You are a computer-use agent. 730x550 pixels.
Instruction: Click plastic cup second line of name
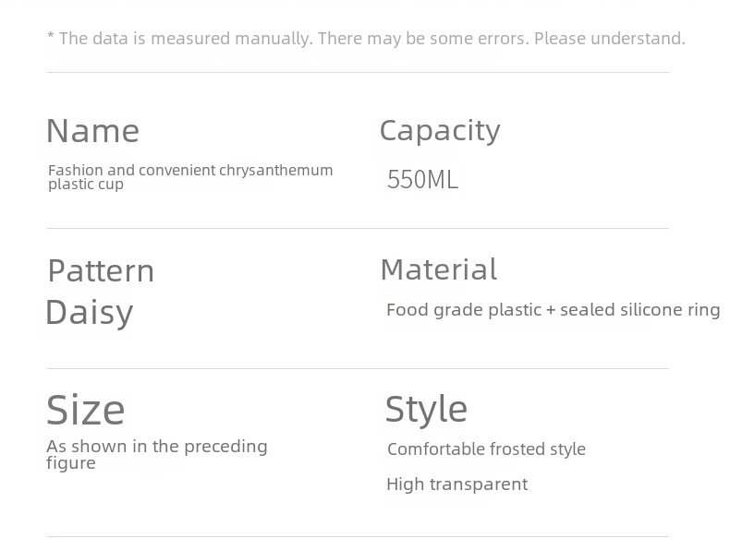86,185
